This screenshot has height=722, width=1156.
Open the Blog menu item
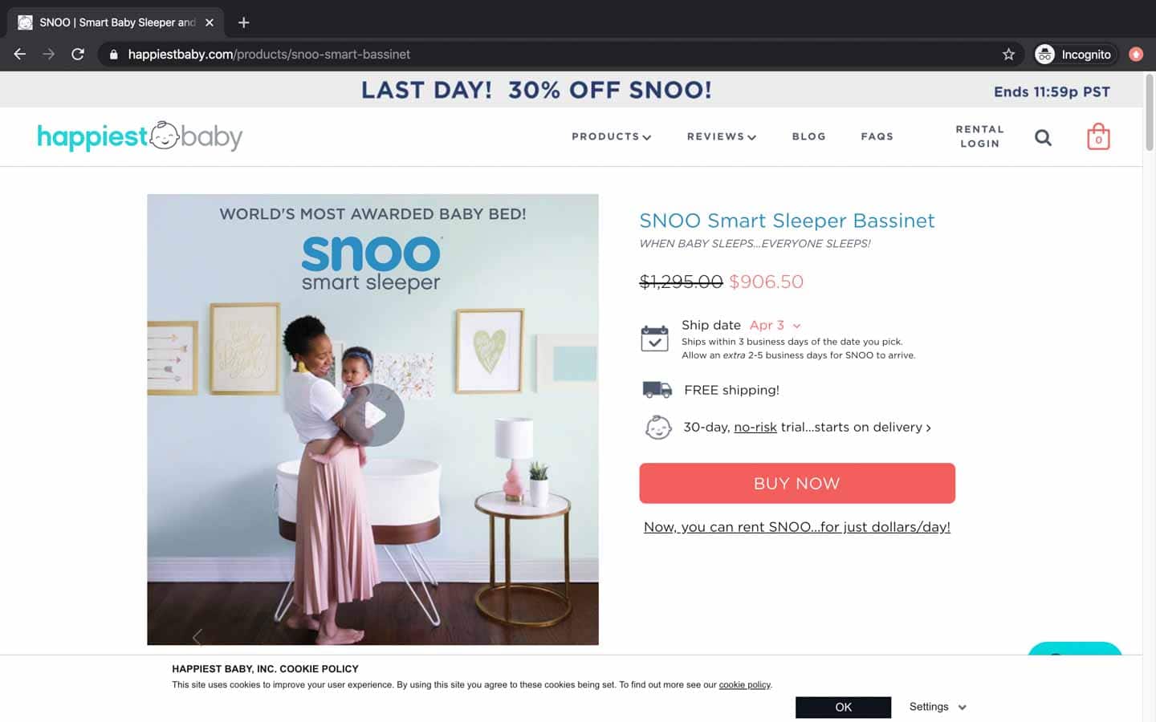tap(808, 136)
